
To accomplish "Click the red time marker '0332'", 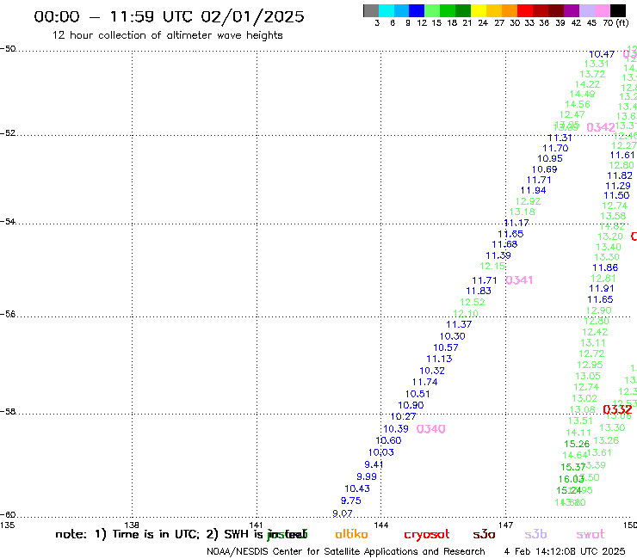I will [617, 409].
